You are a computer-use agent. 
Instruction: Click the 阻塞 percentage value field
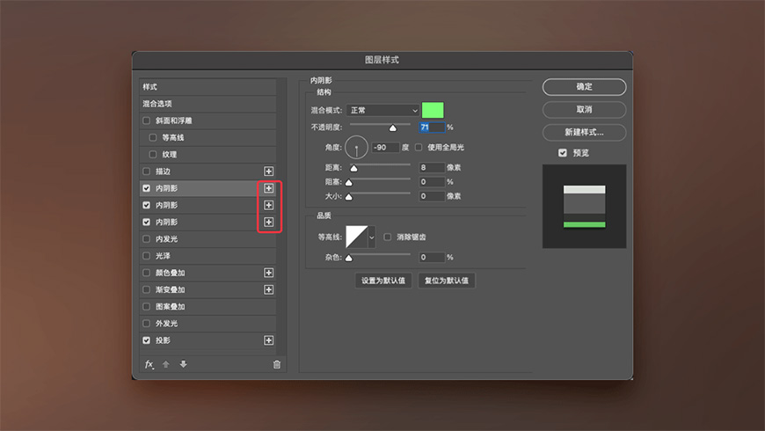tap(432, 182)
